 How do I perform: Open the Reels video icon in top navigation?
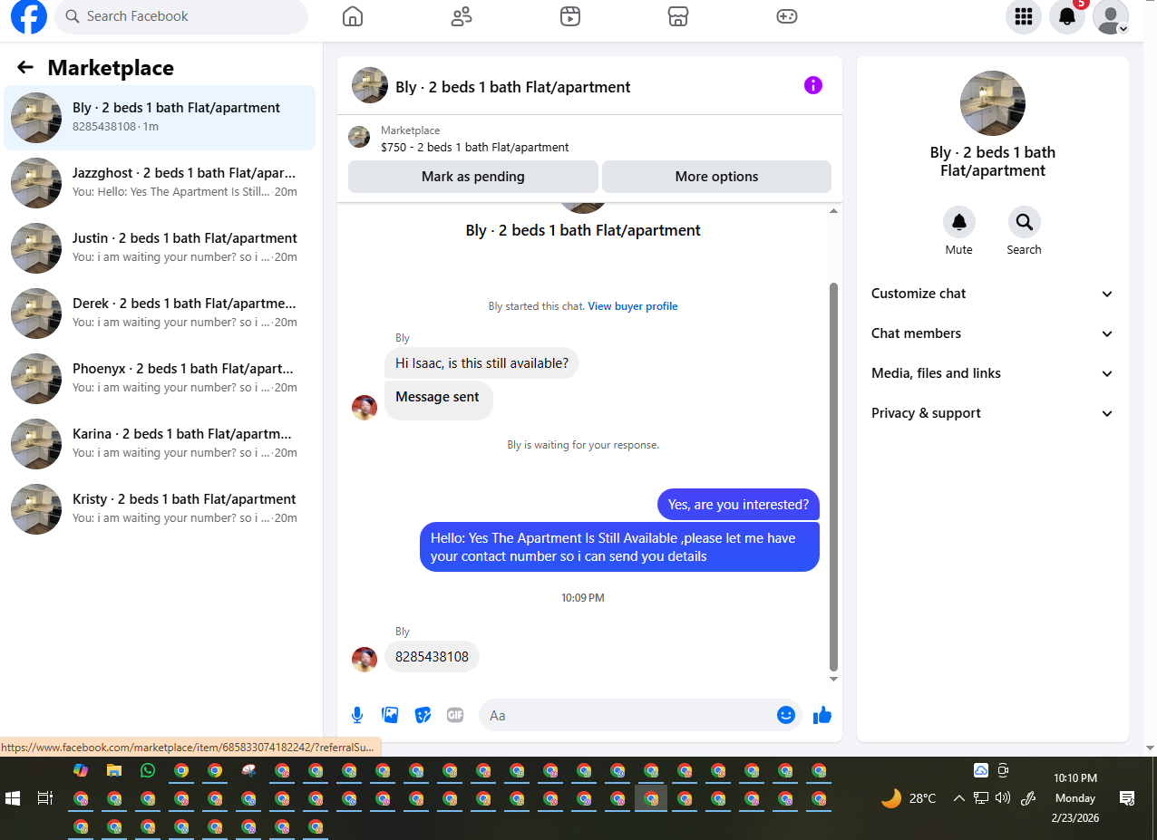(x=570, y=16)
